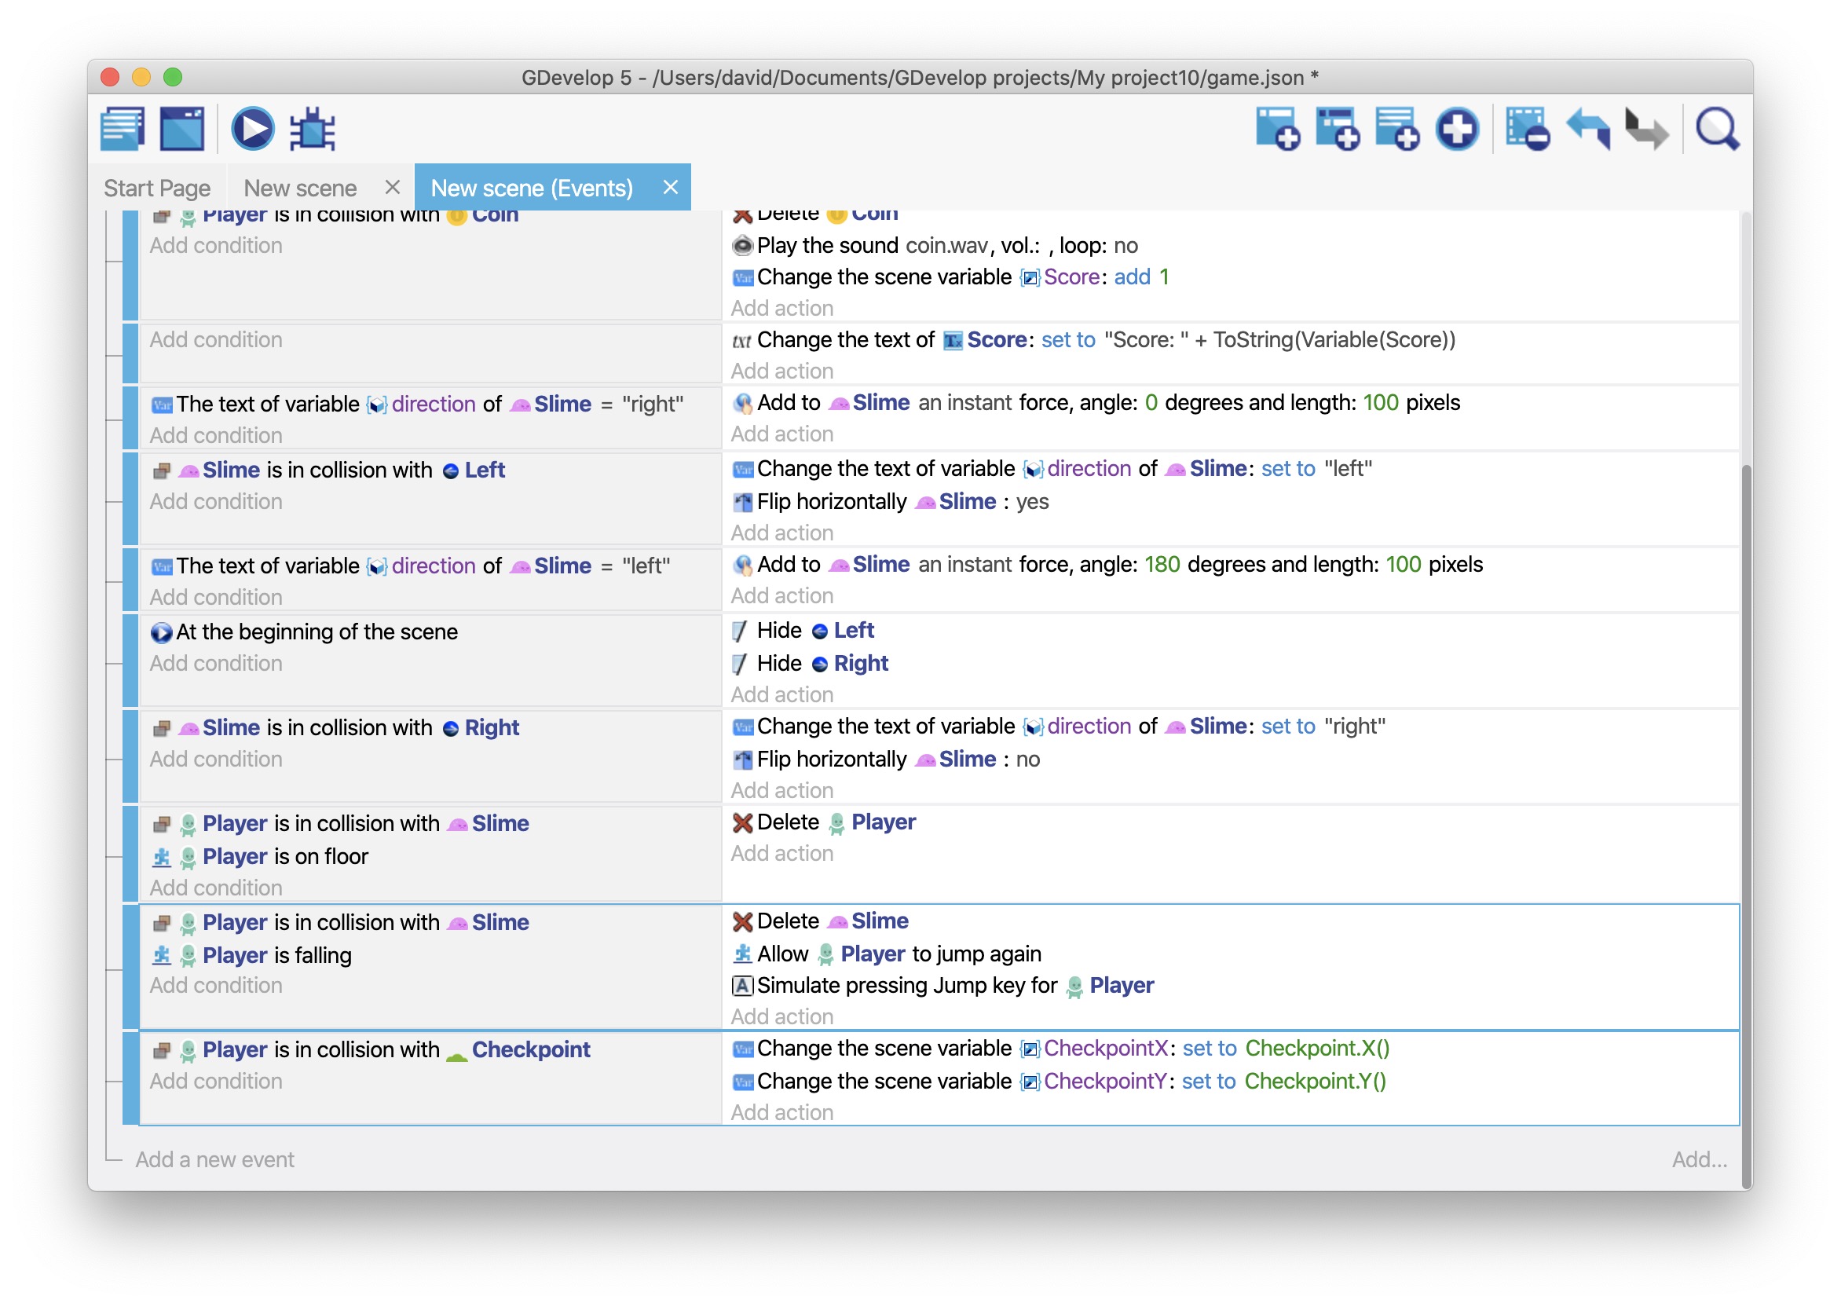
Task: Open the 'Add...' menu at bottom right
Action: coord(1699,1159)
